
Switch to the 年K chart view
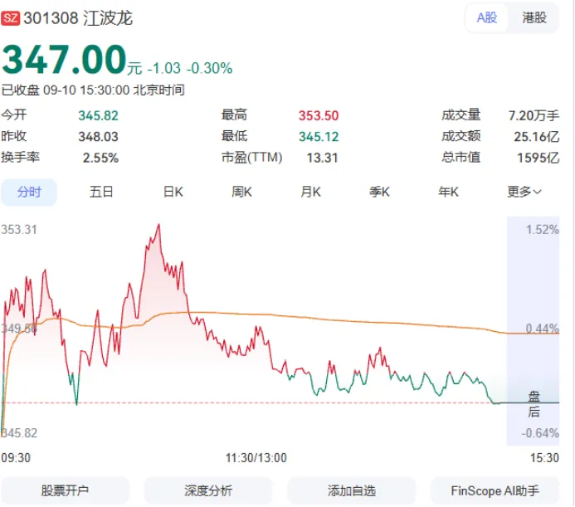449,192
